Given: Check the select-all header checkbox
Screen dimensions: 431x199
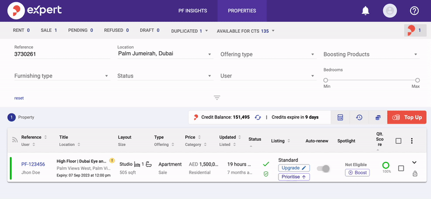Looking at the screenshot, I should pyautogui.click(x=398, y=141).
